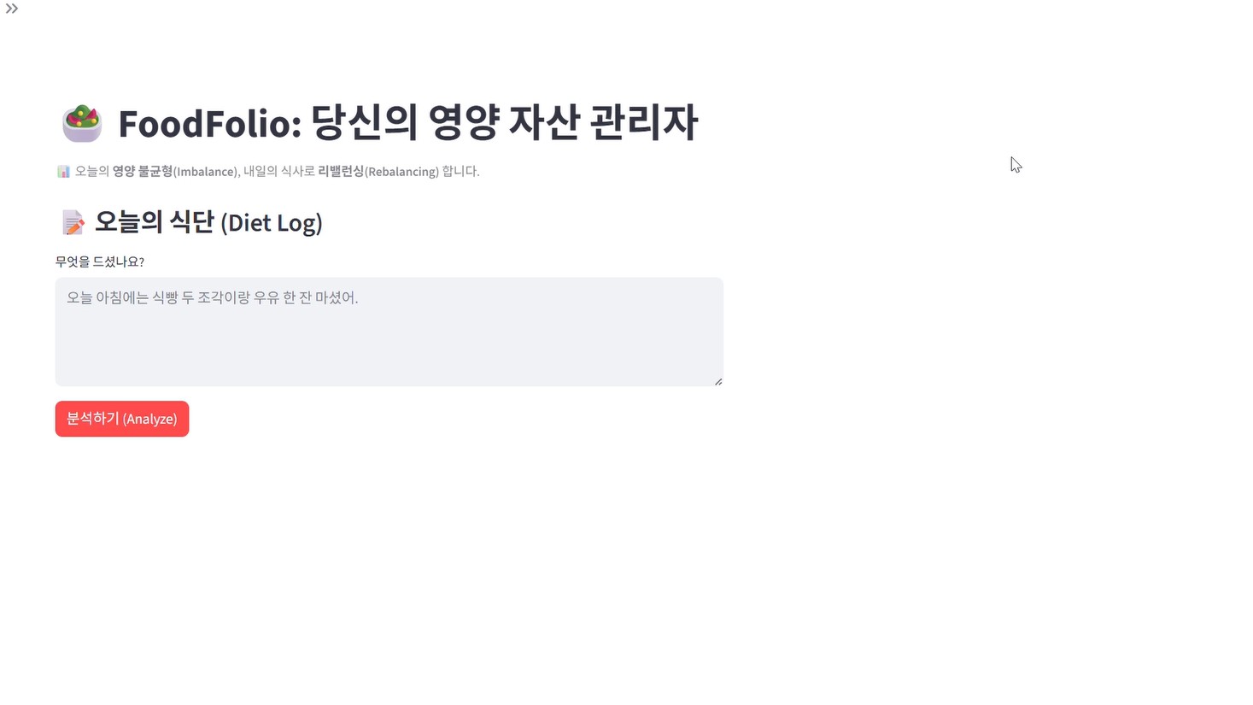Click the "무엇을 드셨나요?" field label
This screenshot has height=705, width=1253.
[x=100, y=262]
